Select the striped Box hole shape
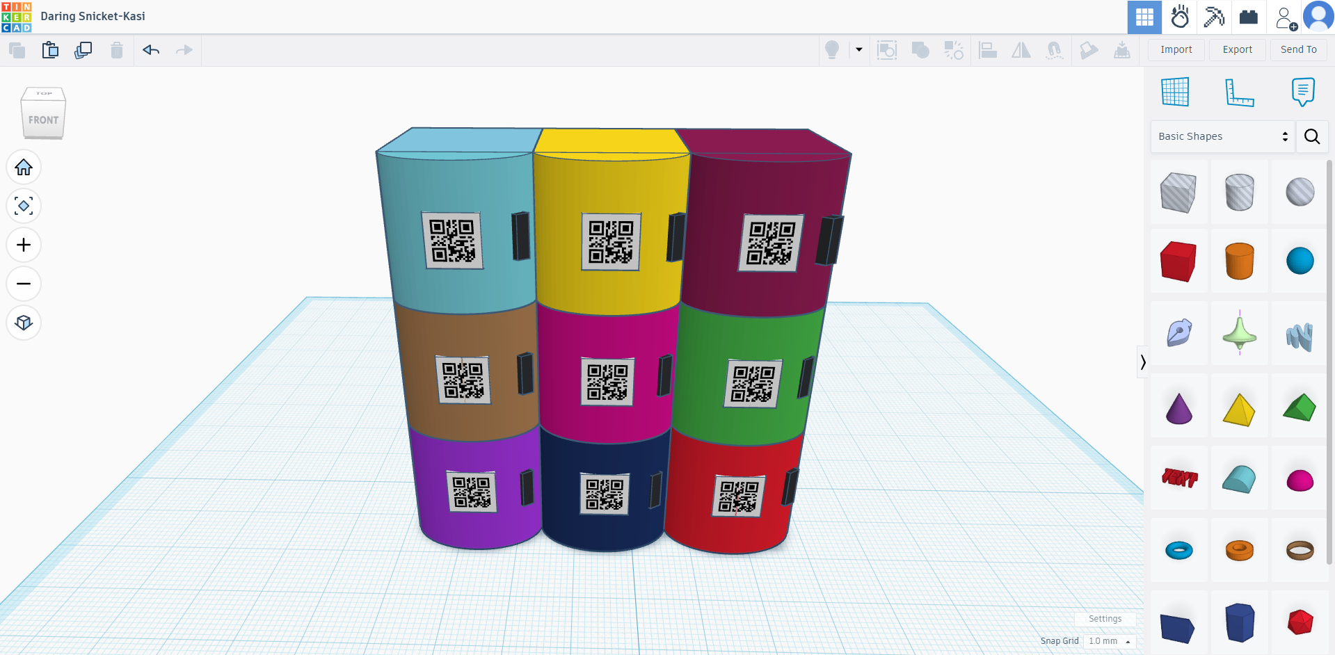 pos(1178,192)
